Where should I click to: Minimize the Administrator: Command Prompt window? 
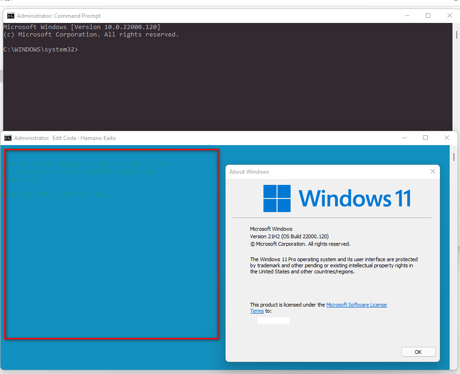(x=407, y=15)
